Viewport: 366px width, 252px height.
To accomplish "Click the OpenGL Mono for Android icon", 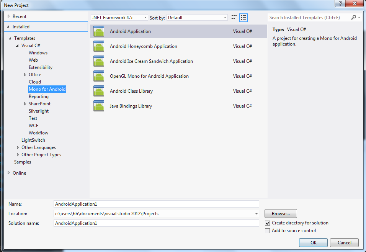I will pyautogui.click(x=99, y=76).
